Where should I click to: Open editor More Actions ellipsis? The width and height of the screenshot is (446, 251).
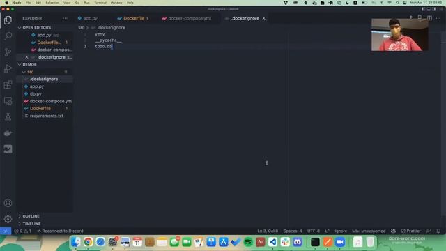point(438,18)
